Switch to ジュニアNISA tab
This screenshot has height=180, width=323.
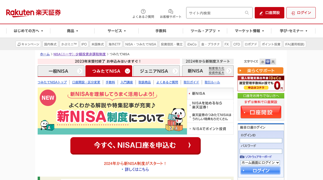[157, 71]
